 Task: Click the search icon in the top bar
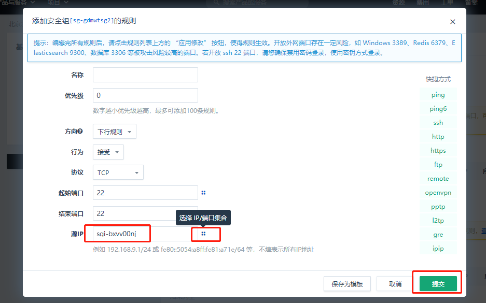click(x=215, y=4)
